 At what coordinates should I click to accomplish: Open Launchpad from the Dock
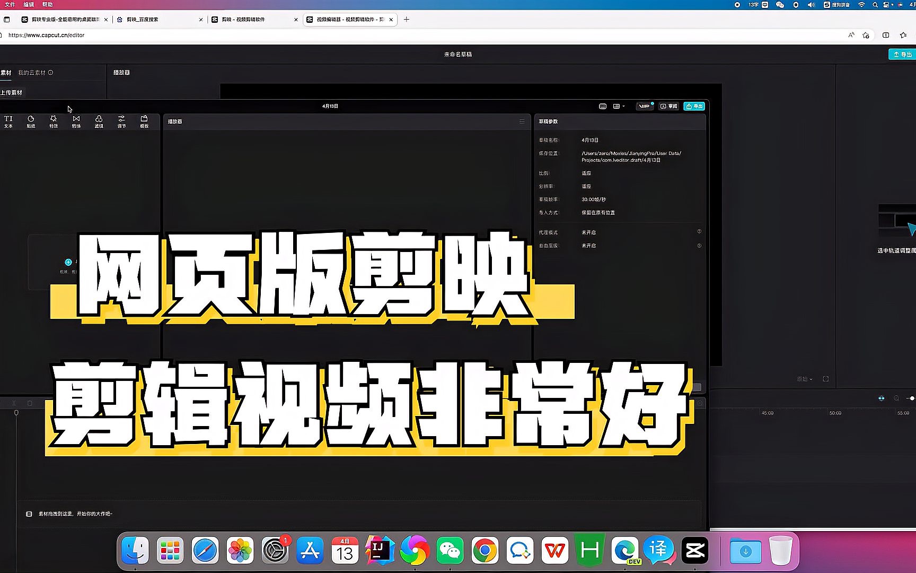click(x=170, y=551)
